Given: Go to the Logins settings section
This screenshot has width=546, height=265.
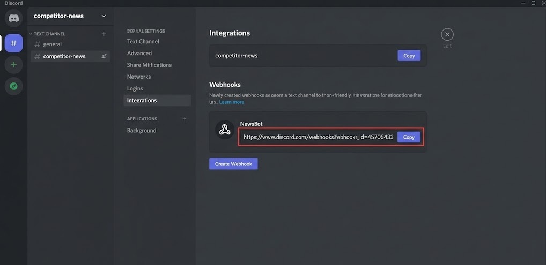Looking at the screenshot, I should click(x=135, y=89).
